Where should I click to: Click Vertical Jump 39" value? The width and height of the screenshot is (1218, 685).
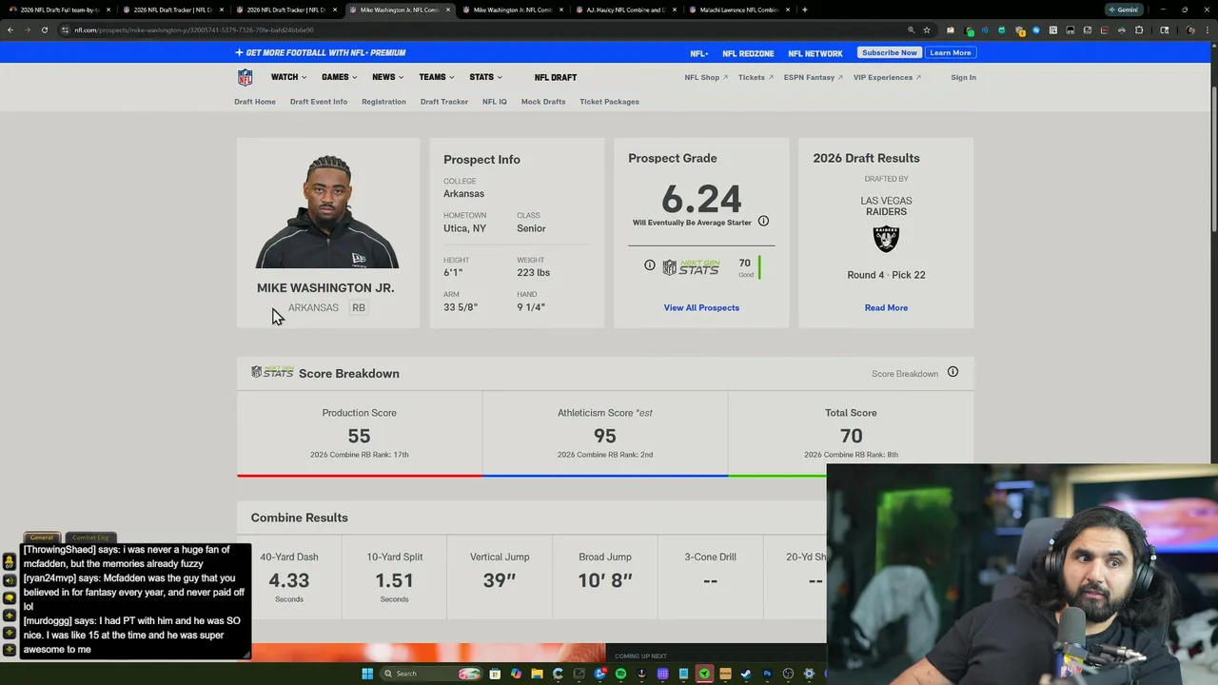500,580
